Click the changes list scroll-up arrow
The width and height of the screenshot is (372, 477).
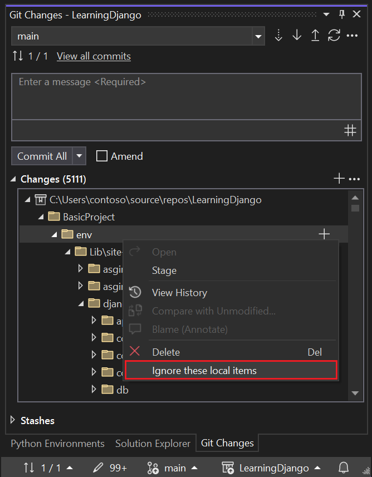[x=355, y=198]
